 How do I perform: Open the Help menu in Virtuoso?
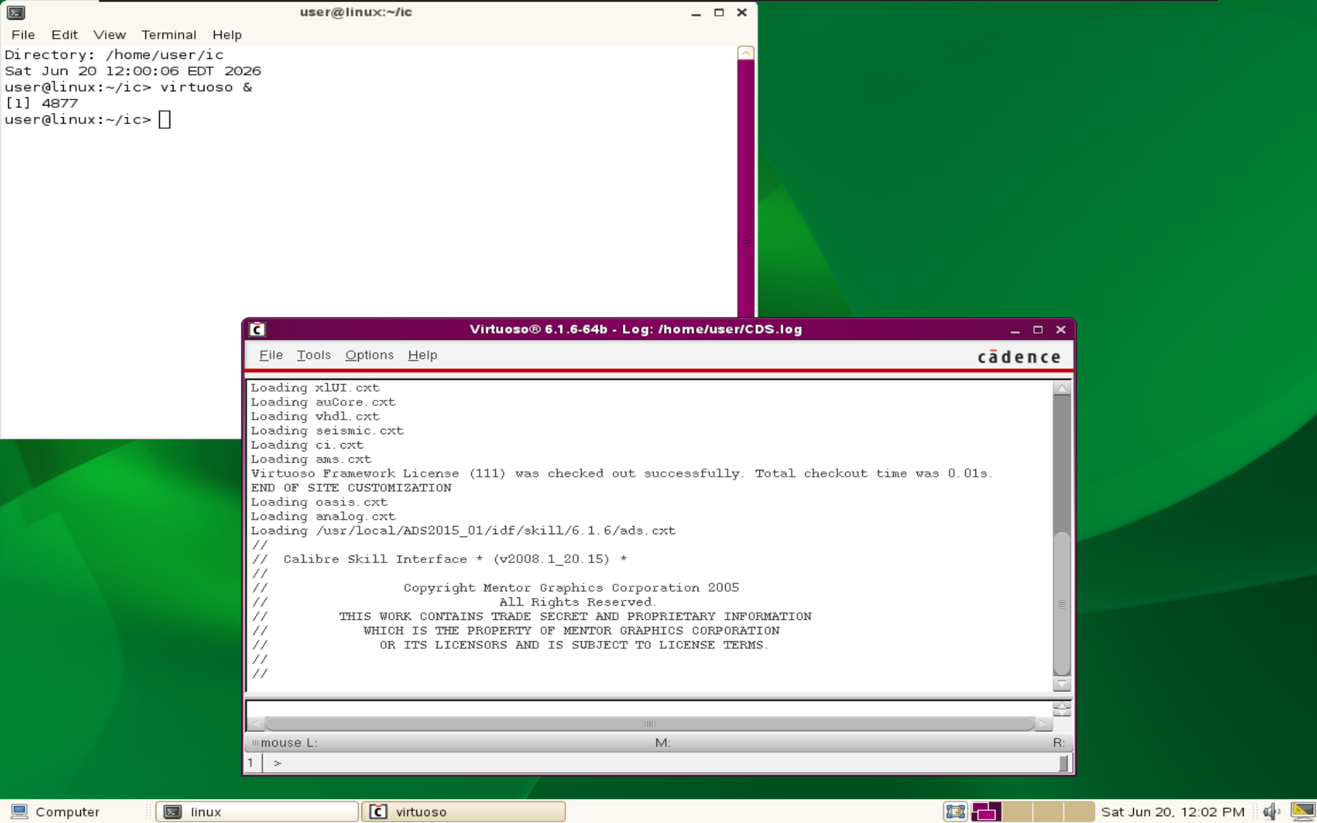click(x=422, y=355)
